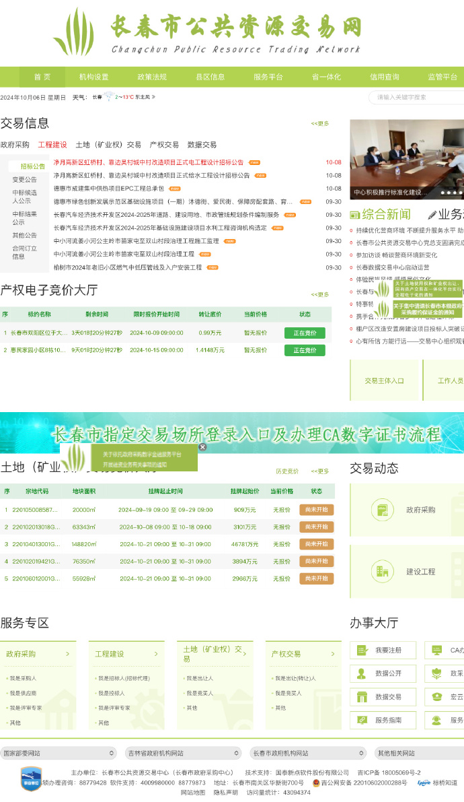Expand the 产权交易 service zone arrow
Image resolution: width=464 pixels, height=802 pixels.
(x=333, y=654)
